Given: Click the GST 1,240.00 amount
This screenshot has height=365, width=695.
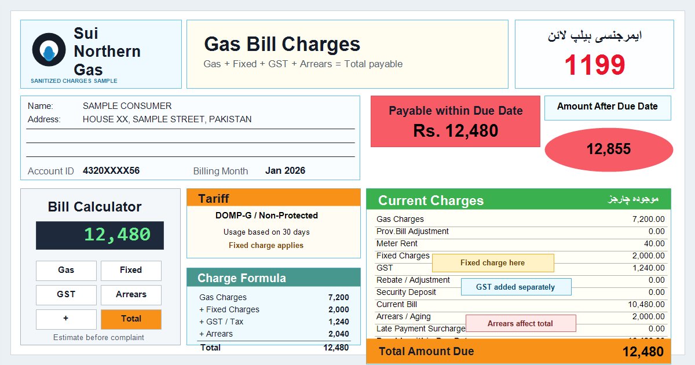Looking at the screenshot, I should [x=649, y=268].
